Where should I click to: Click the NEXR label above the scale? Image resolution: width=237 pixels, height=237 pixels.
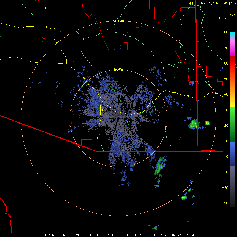point(231,16)
